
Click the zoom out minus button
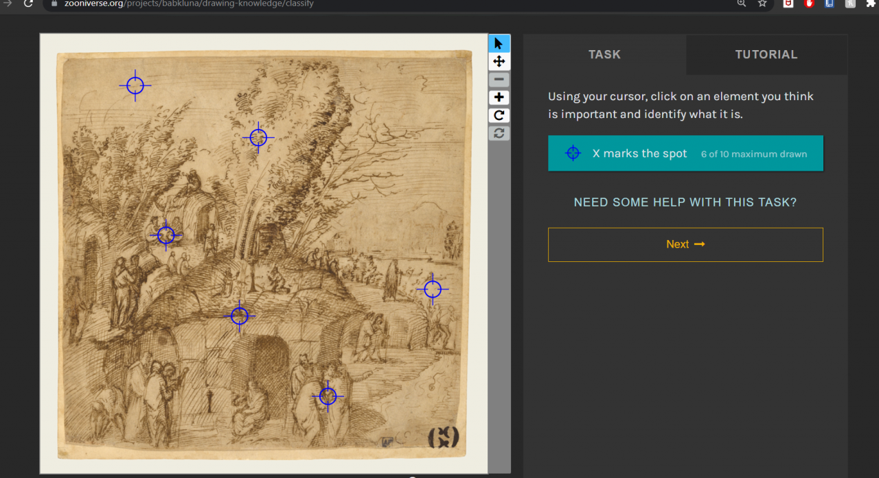499,80
